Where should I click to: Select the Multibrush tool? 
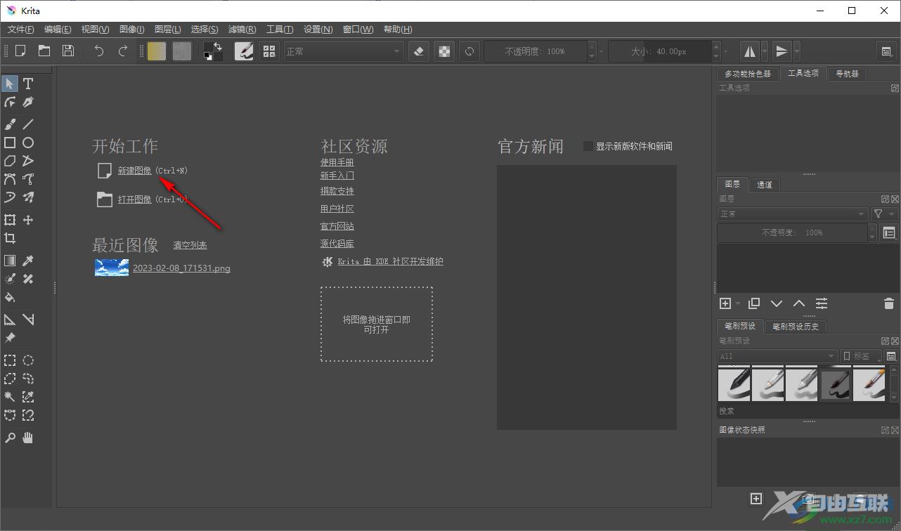tap(28, 197)
